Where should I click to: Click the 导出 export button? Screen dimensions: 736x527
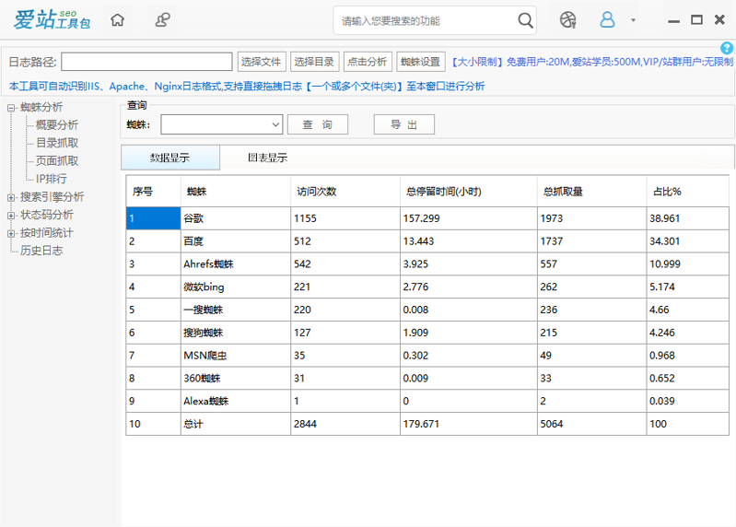(404, 124)
